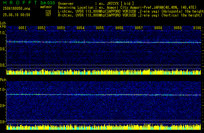The height and width of the screenshot is (133, 204).
Task: Click the meteor count value 120
Action: (x=48, y=12)
